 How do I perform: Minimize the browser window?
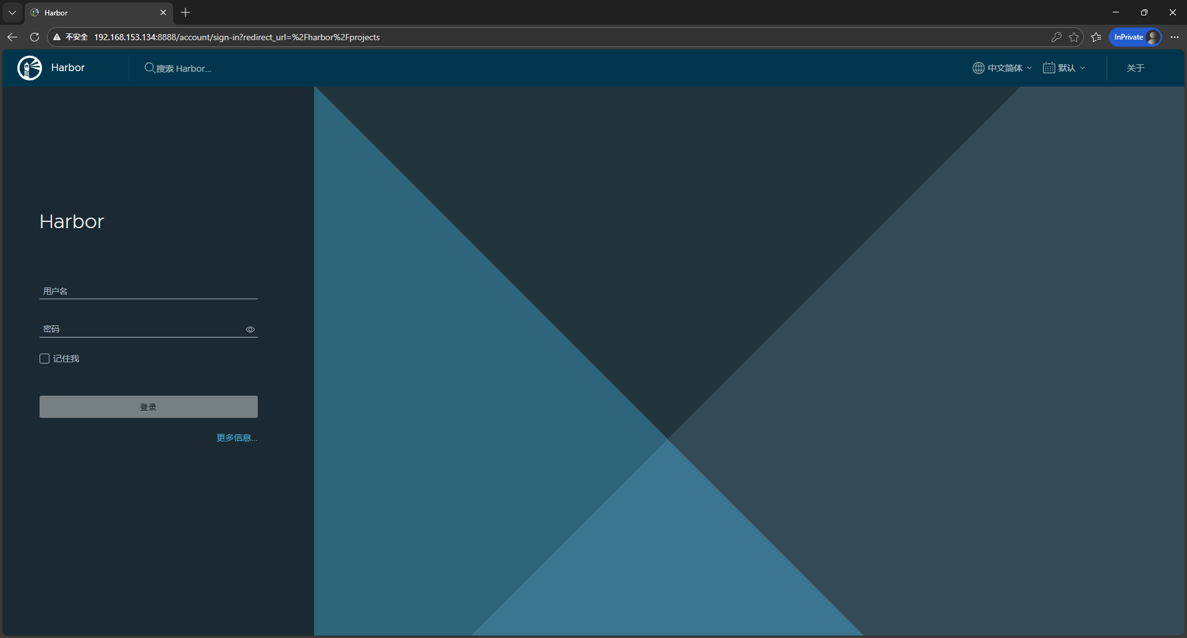1116,12
